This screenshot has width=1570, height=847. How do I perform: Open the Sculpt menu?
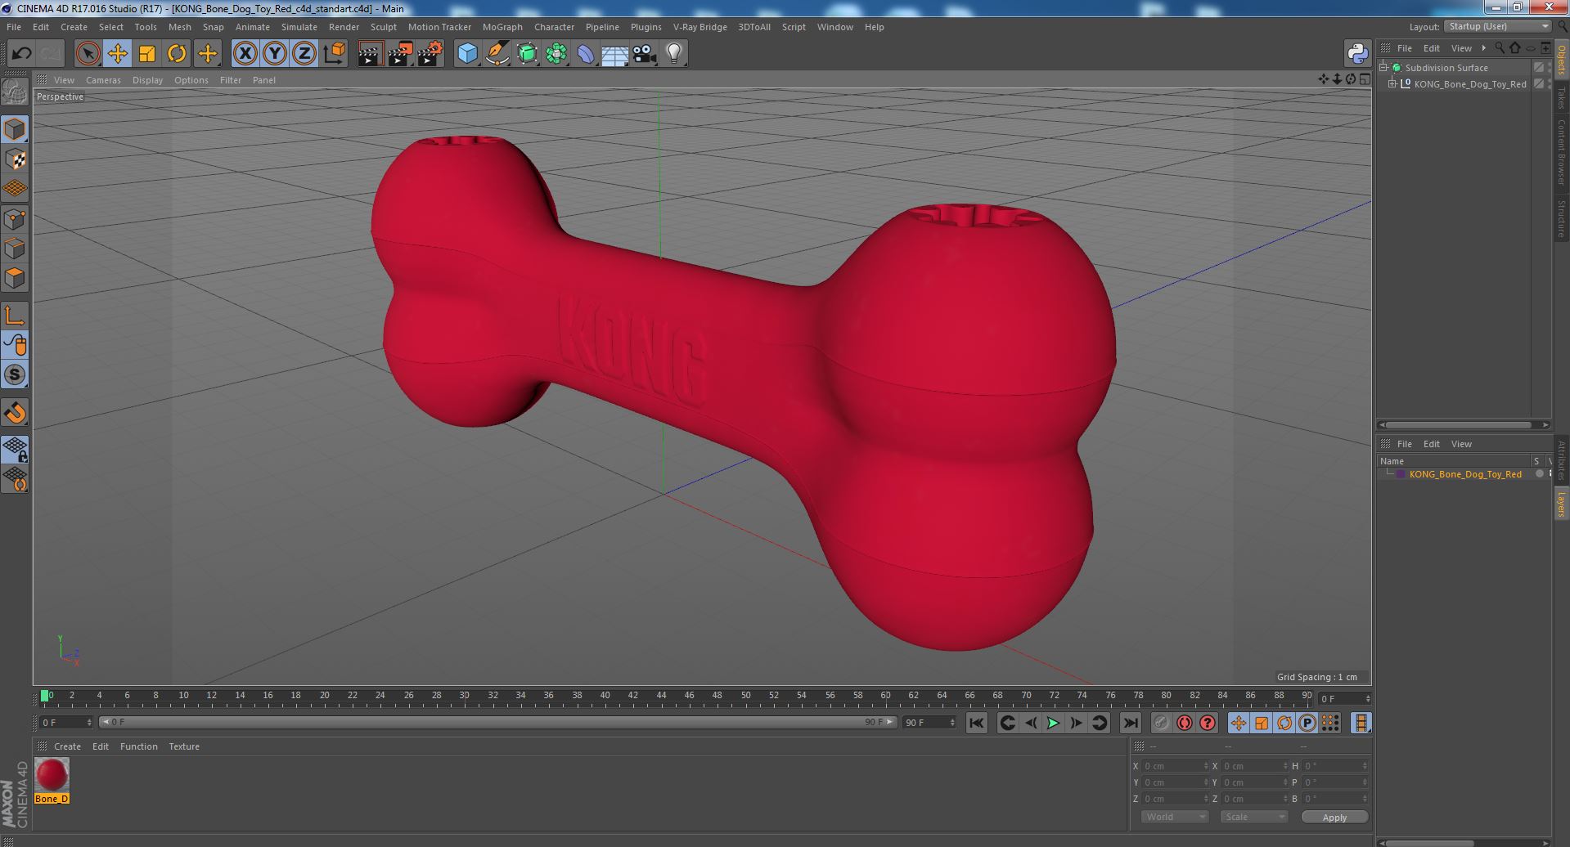coord(383,27)
